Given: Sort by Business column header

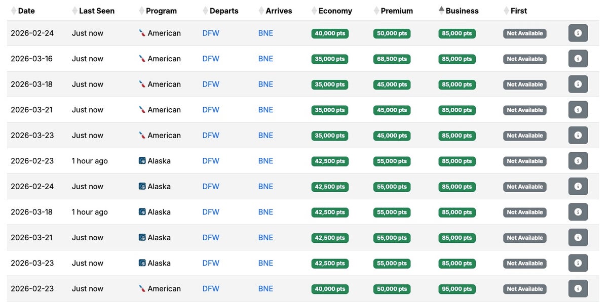Looking at the screenshot, I should click(462, 11).
